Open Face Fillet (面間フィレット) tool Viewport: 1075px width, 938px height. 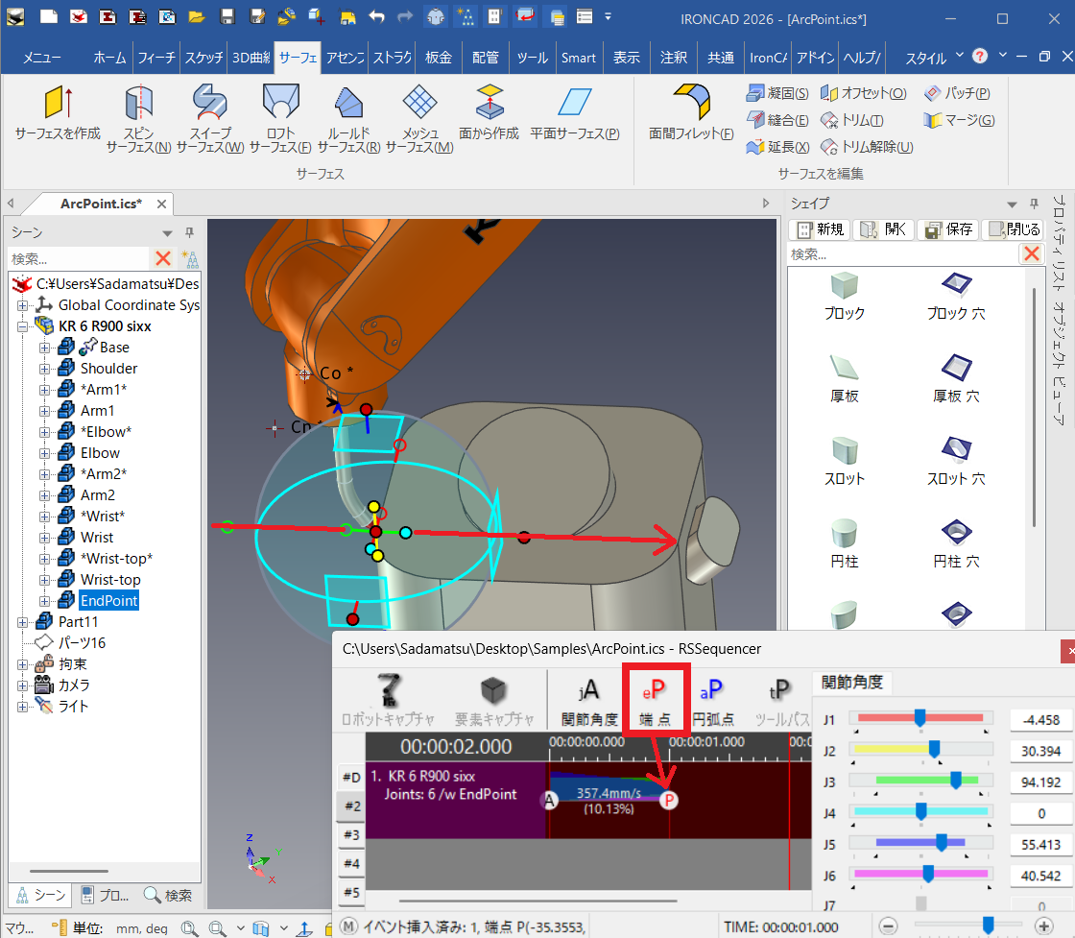(x=691, y=112)
